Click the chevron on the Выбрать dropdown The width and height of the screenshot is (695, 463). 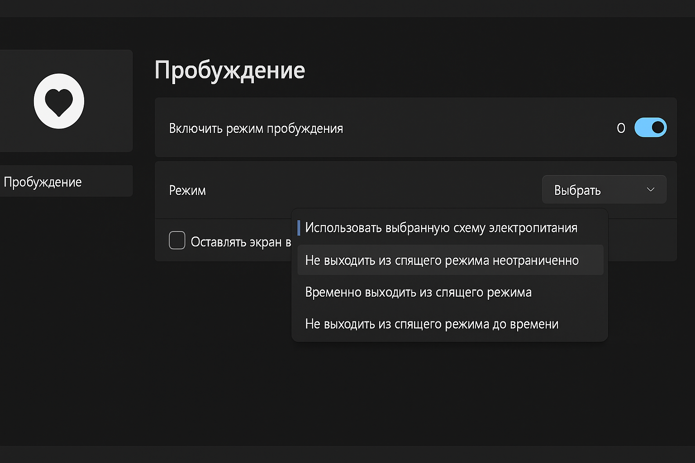coord(651,189)
